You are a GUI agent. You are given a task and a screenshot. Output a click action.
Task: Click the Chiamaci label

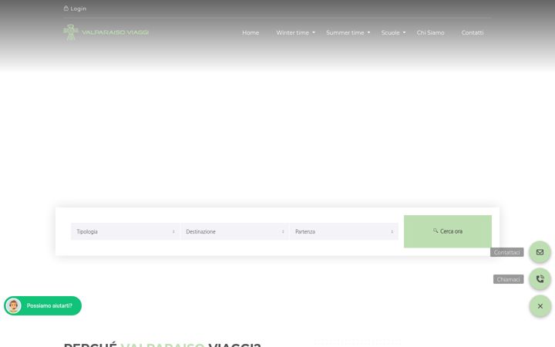pyautogui.click(x=508, y=279)
